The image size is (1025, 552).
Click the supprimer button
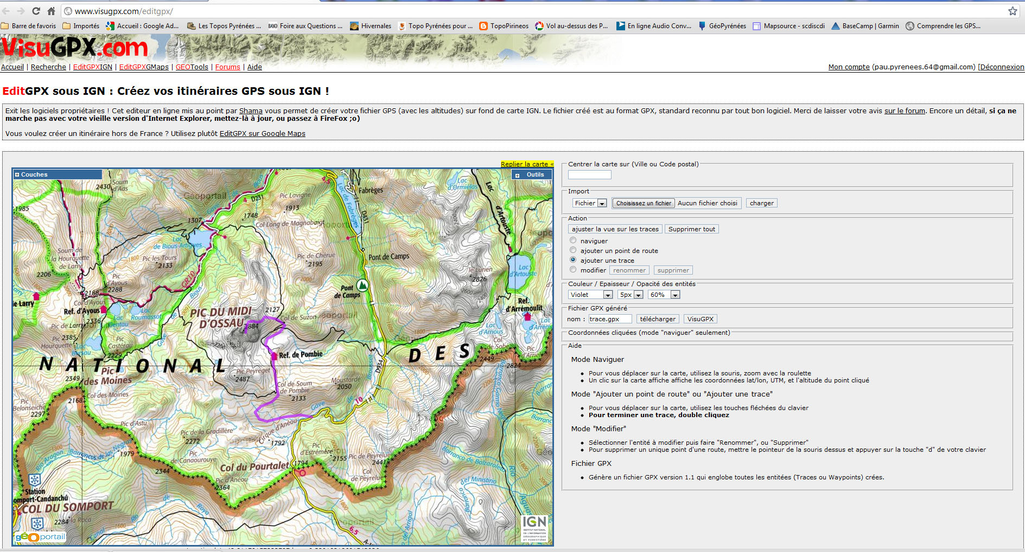click(x=673, y=270)
